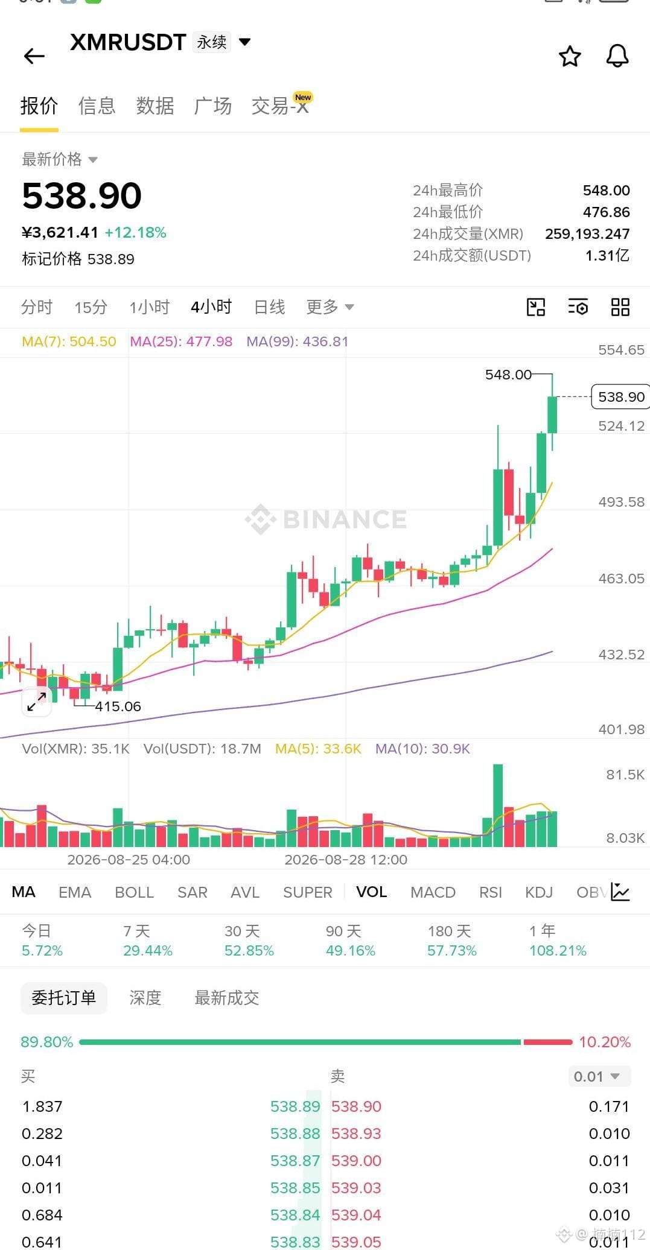Tap the buy/sell ratio bar

click(x=326, y=1042)
